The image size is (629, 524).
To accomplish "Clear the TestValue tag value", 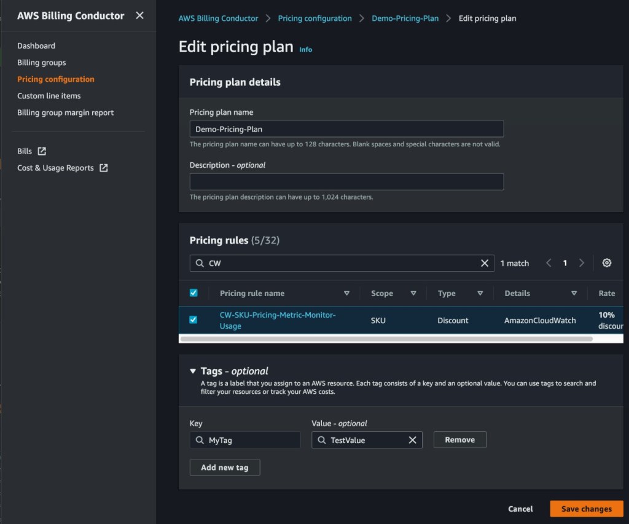I will (412, 440).
